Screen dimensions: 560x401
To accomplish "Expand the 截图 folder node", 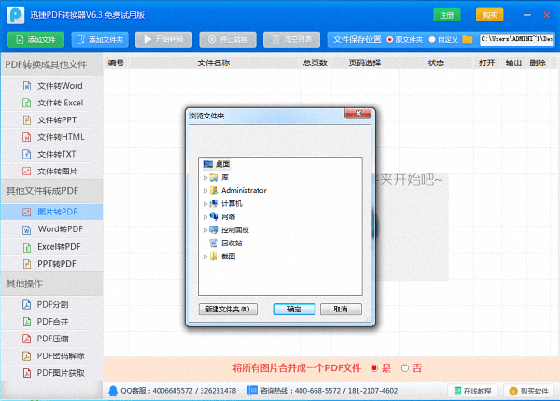I will point(205,256).
